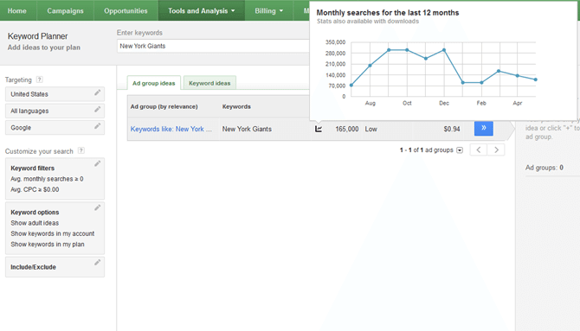Image resolution: width=580 pixels, height=331 pixels.
Task: Select United States targeting row
Action: 55,94
